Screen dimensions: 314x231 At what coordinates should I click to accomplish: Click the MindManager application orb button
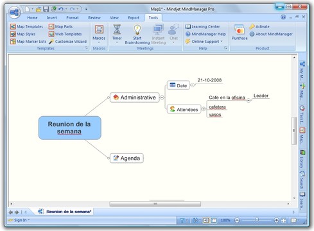14,13
